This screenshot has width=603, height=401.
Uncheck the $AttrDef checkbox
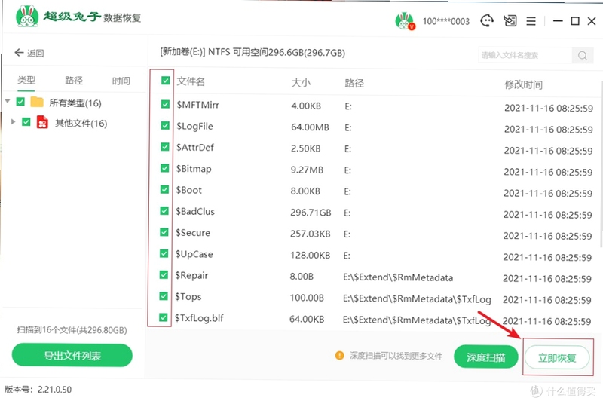[x=164, y=147]
